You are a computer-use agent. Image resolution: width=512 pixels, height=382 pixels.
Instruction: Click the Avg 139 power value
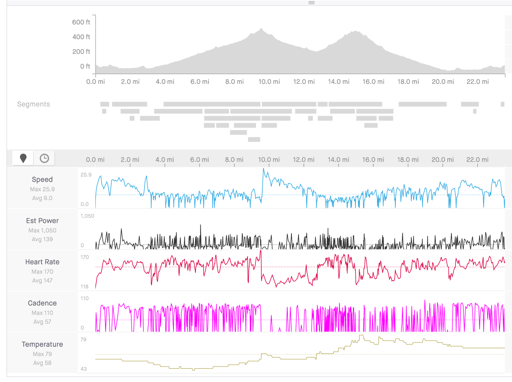coord(42,239)
